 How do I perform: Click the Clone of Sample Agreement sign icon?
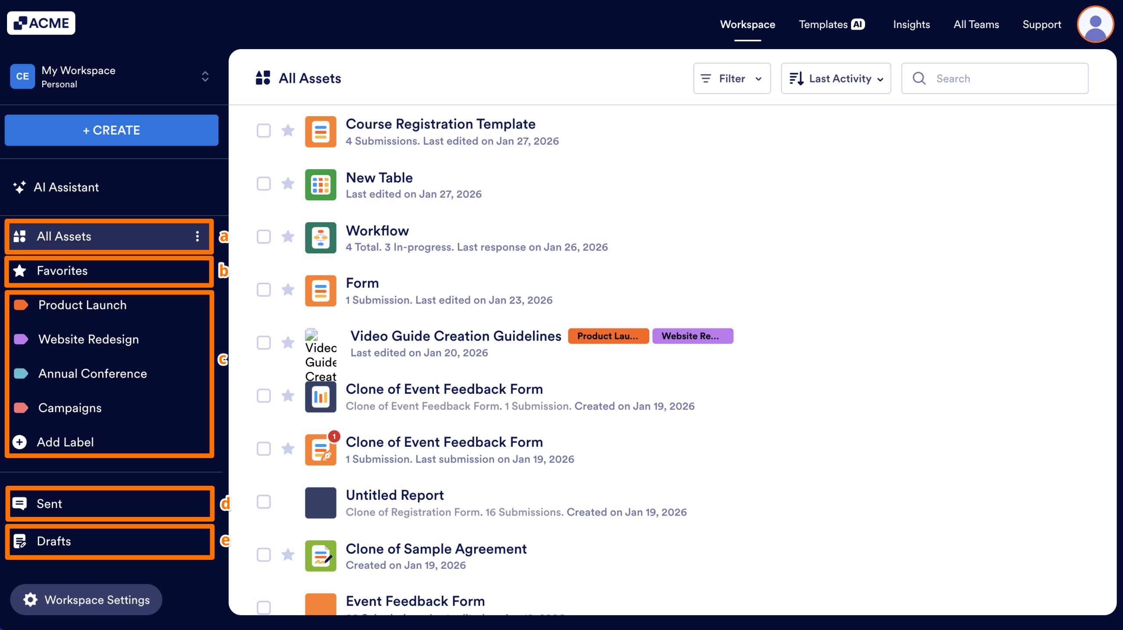click(321, 556)
